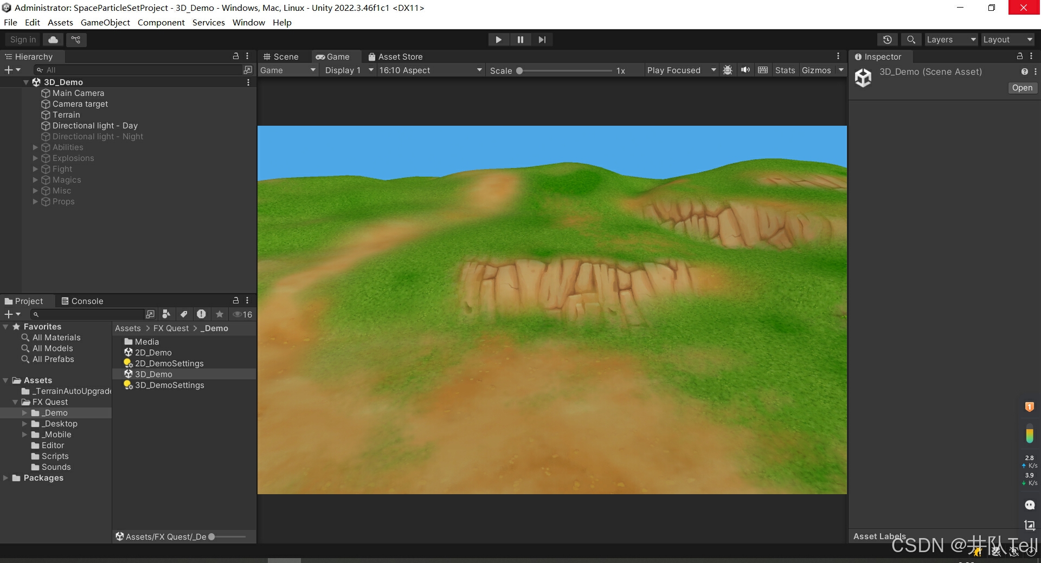Open the global Search magnifier icon
1041x563 pixels.
[x=911, y=40]
